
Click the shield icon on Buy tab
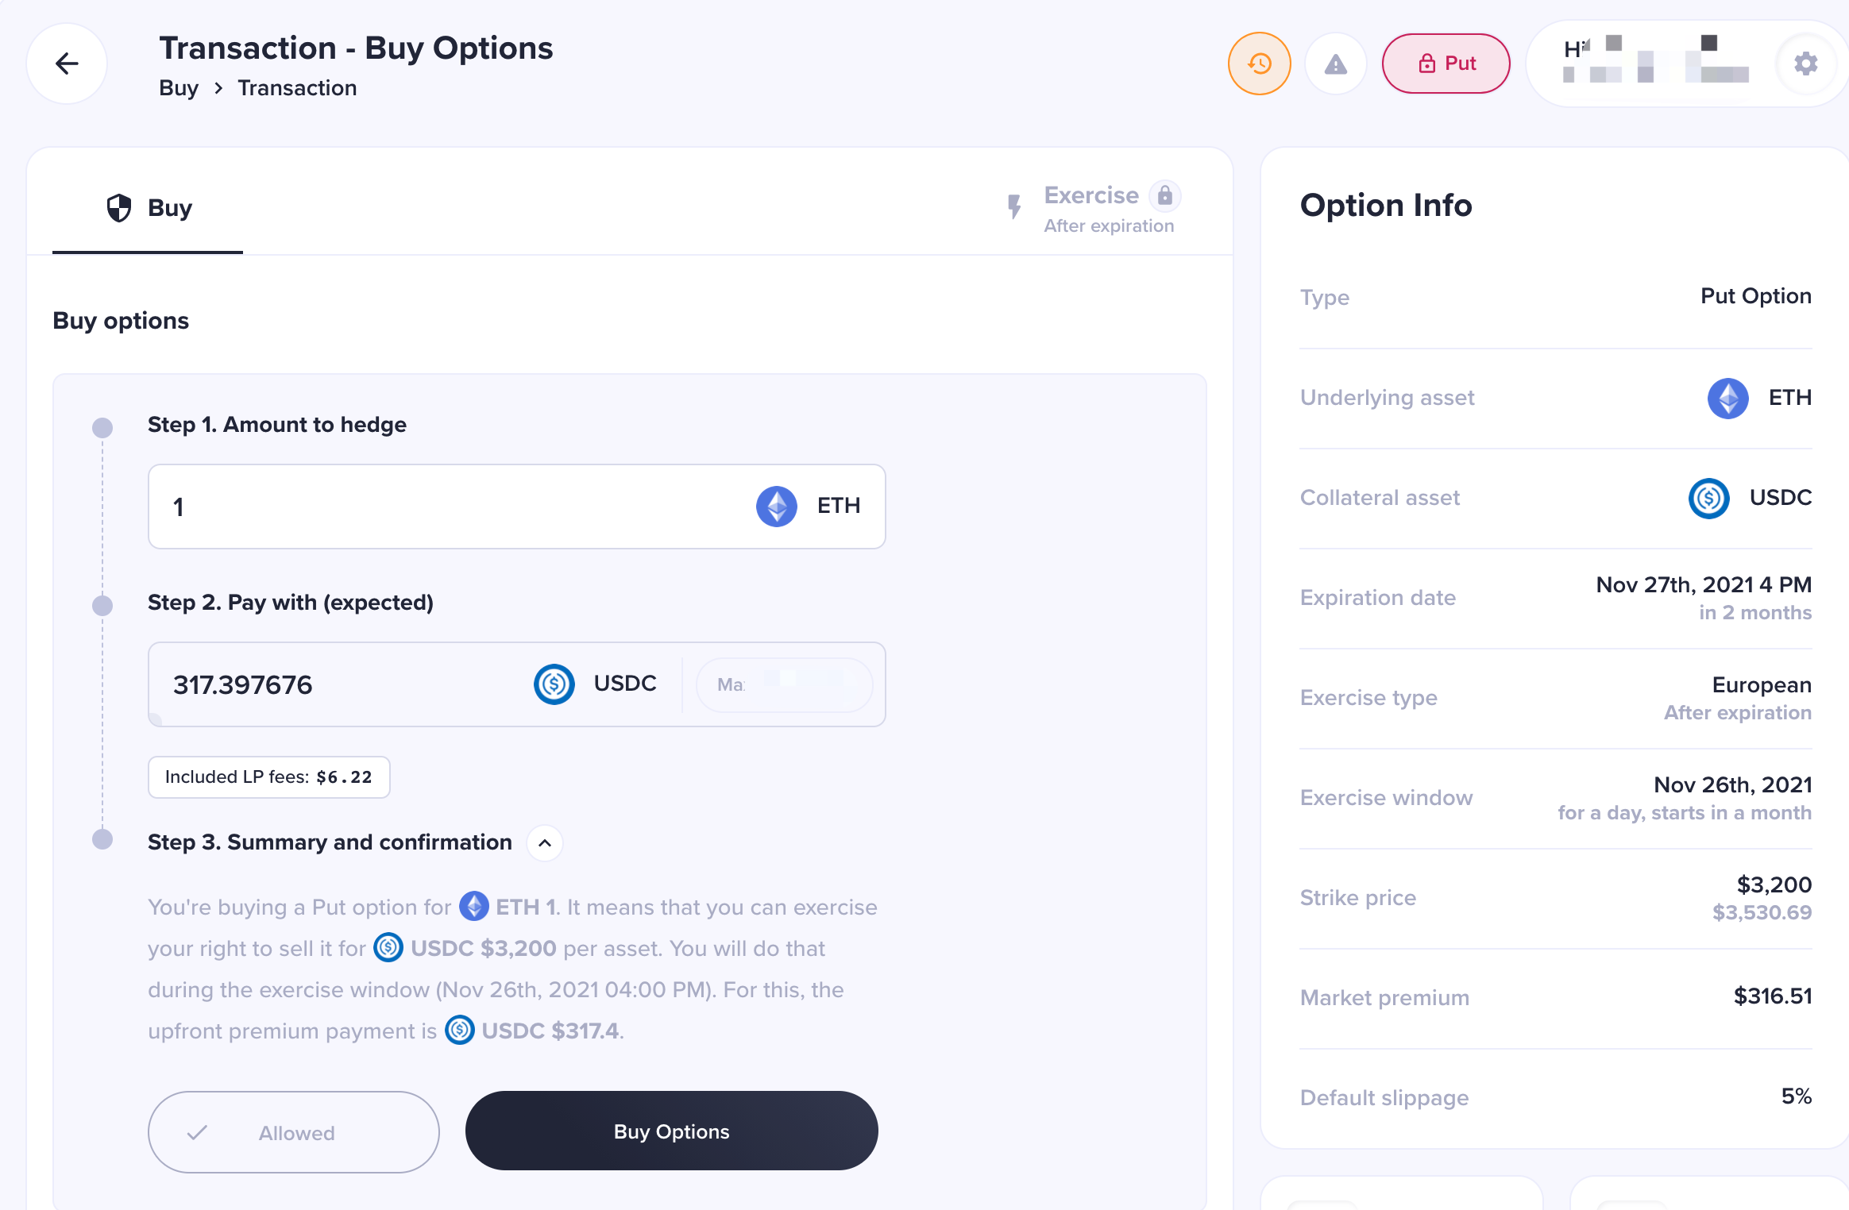point(119,208)
